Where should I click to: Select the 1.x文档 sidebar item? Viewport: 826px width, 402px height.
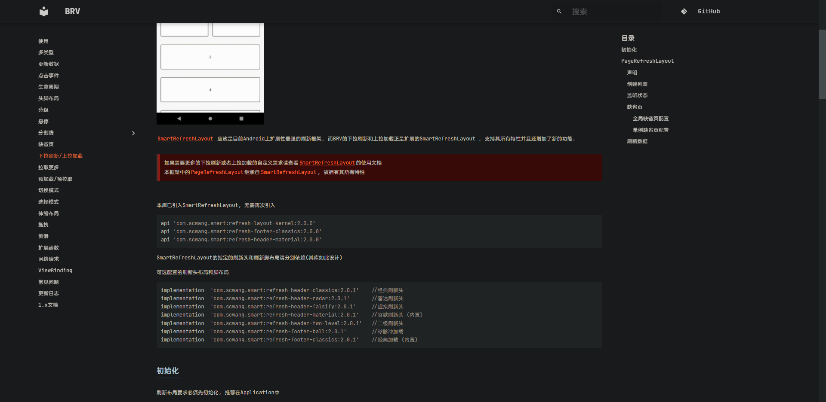[48, 305]
